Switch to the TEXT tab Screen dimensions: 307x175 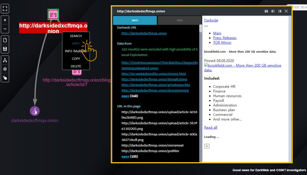coord(180,20)
